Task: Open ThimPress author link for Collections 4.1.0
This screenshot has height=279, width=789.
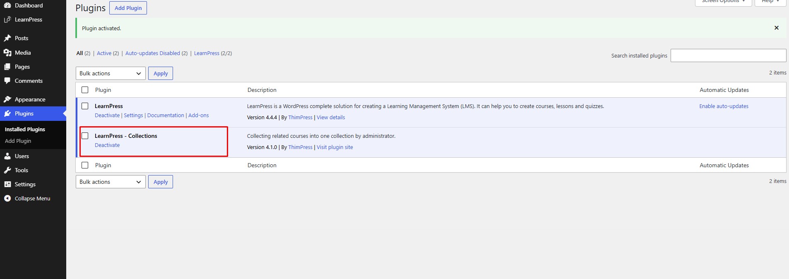Action: (300, 147)
